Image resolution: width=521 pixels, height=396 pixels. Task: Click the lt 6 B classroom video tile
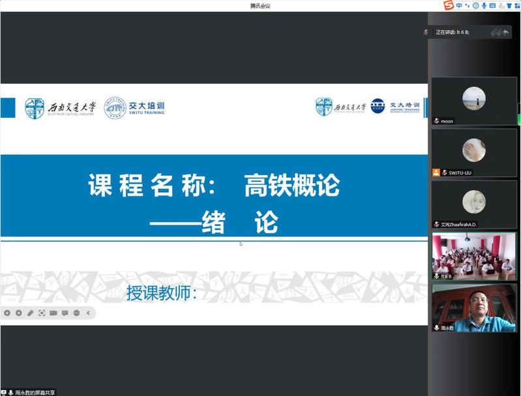pyautogui.click(x=473, y=255)
